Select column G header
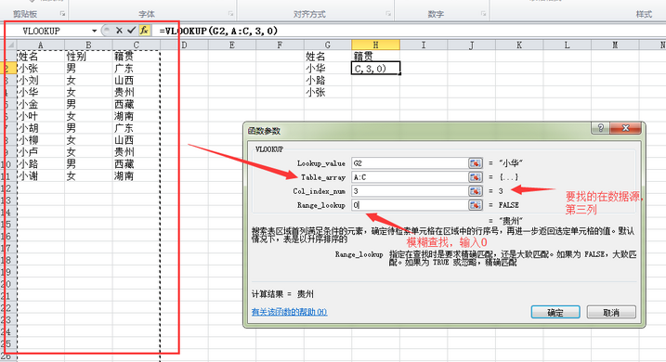The image size is (666, 362). 328,45
